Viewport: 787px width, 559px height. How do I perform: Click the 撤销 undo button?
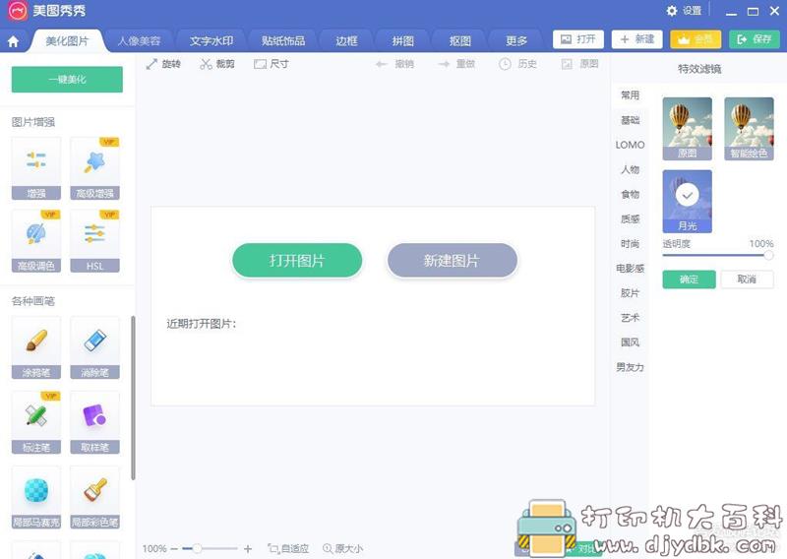coord(395,64)
